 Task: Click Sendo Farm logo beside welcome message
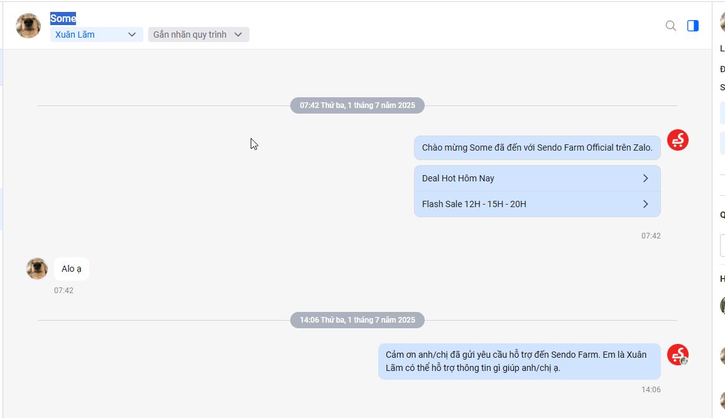[x=678, y=140]
